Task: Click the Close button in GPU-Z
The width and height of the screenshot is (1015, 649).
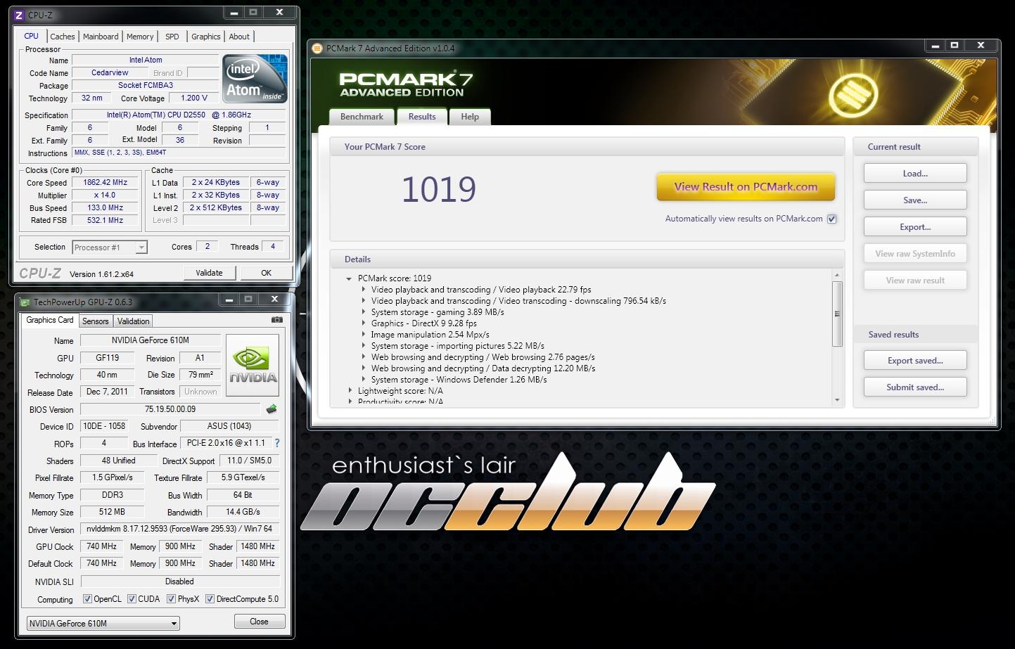Action: (259, 622)
